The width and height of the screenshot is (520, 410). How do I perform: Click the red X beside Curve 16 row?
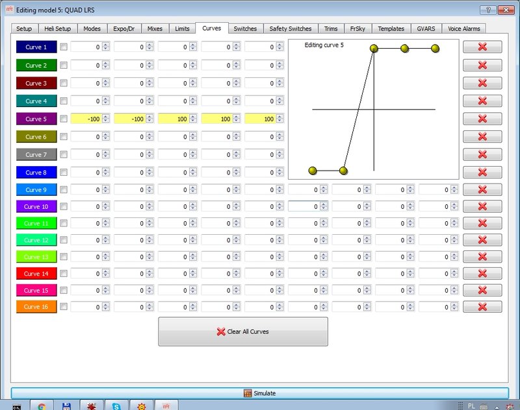point(482,307)
